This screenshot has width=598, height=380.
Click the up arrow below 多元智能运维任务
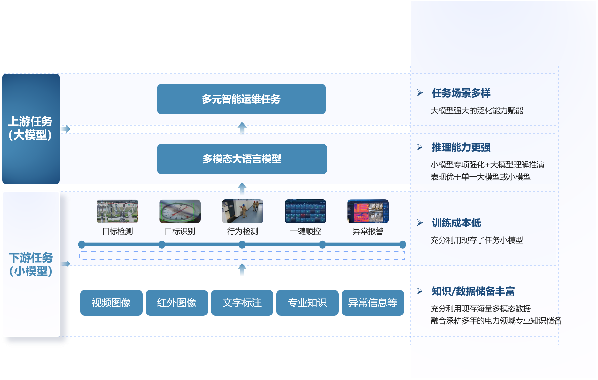click(x=242, y=128)
